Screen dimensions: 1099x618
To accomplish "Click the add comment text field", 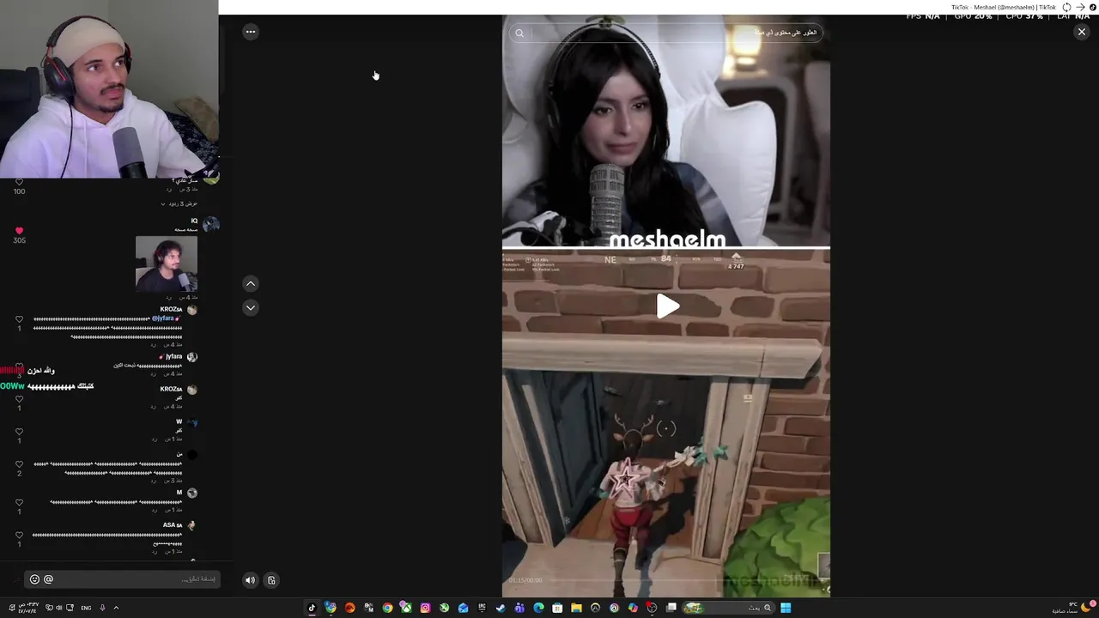I will pos(122,579).
